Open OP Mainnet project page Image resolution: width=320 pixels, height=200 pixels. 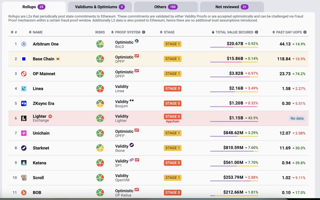(44, 74)
